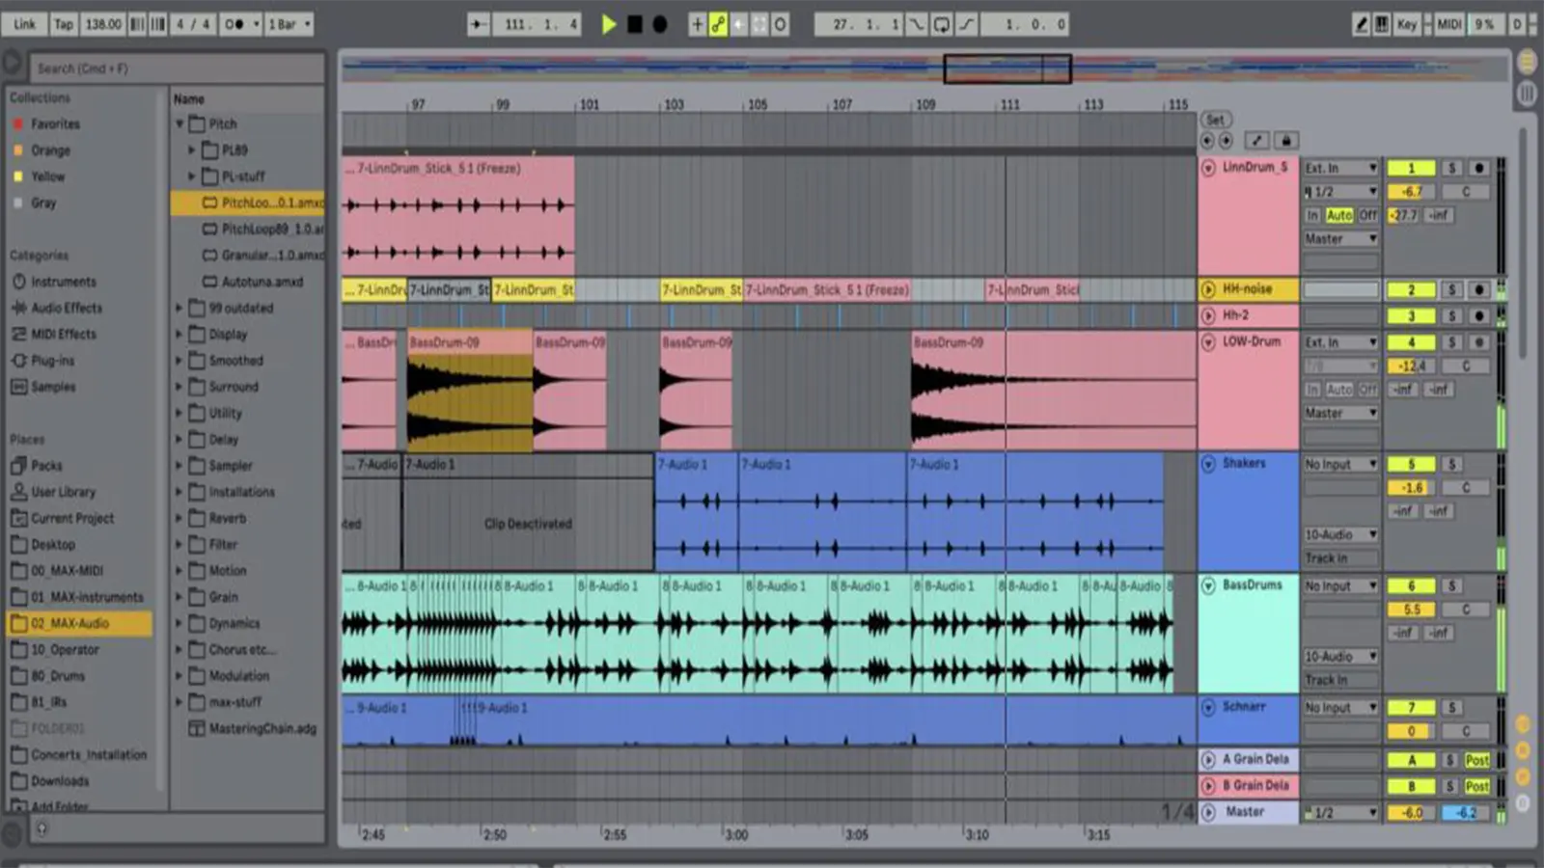Toggle the arrangement Loop switch icon

941,24
